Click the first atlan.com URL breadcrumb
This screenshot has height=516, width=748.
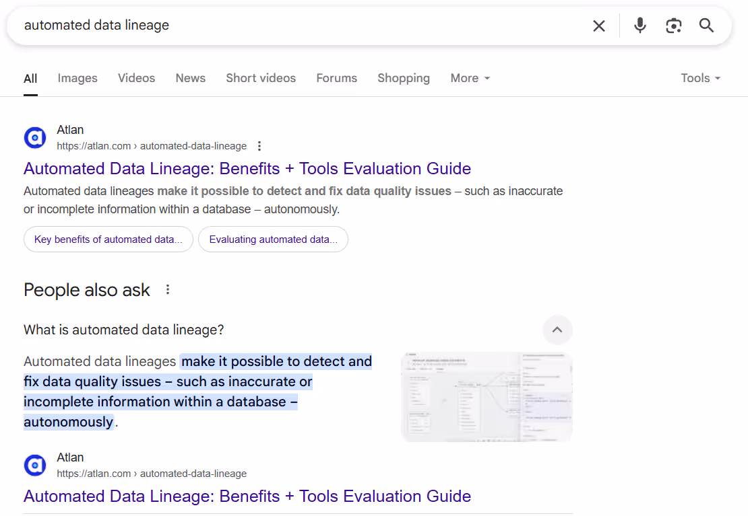152,146
